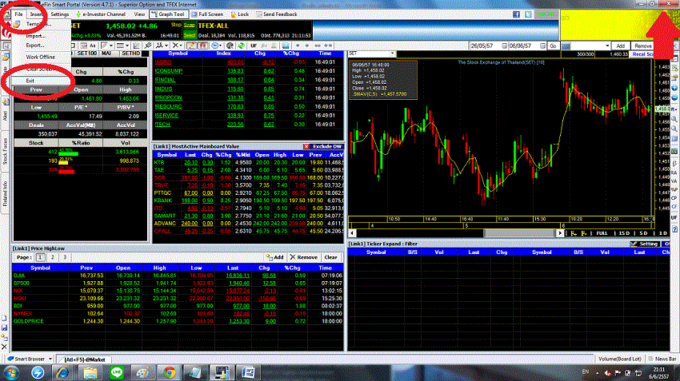Open the Facebook icon link

click(x=516, y=14)
